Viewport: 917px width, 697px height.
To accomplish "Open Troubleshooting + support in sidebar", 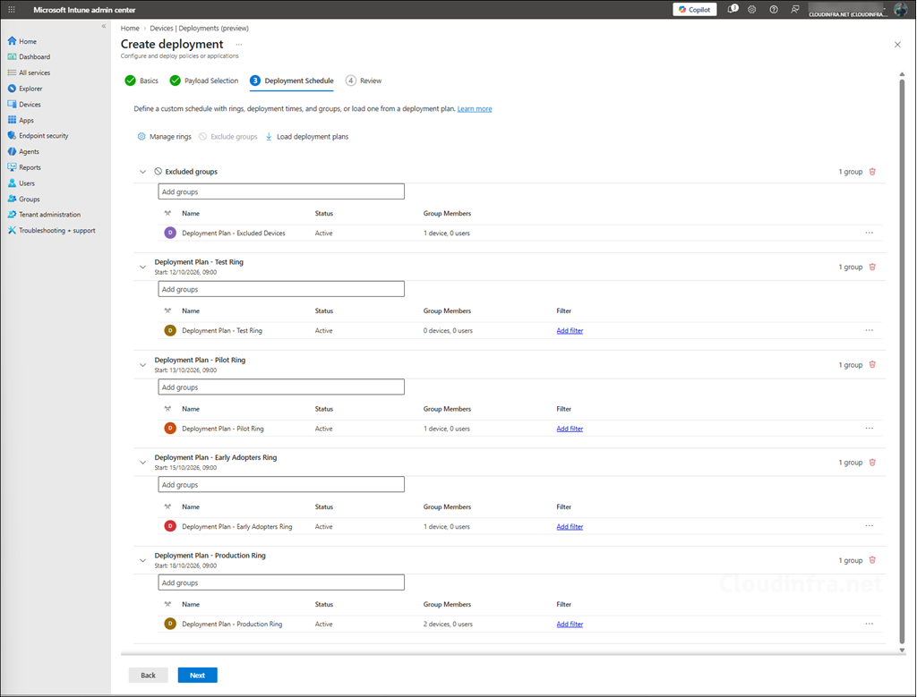I will click(51, 230).
